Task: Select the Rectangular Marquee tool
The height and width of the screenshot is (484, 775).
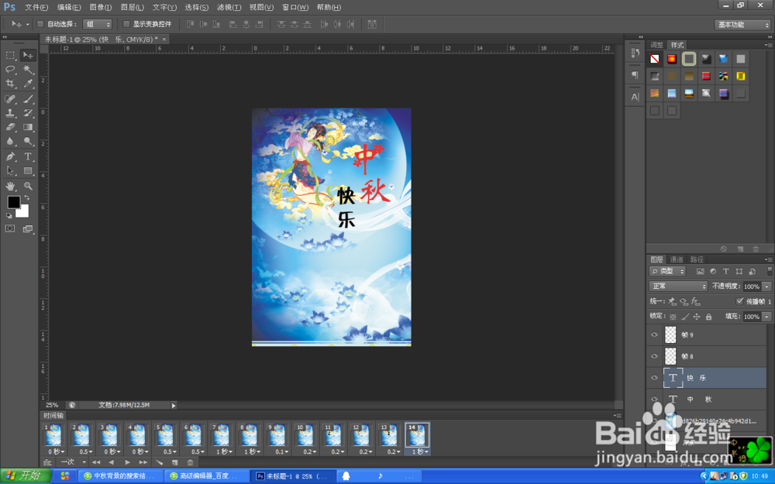Action: 10,55
